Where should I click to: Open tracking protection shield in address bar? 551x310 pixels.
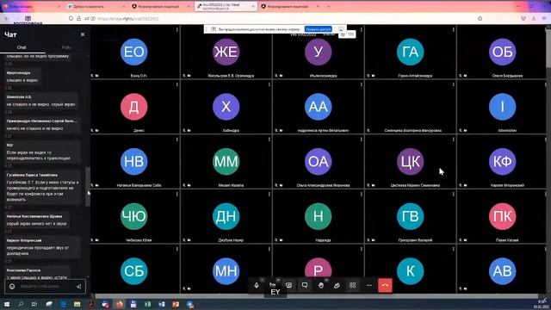71,19
